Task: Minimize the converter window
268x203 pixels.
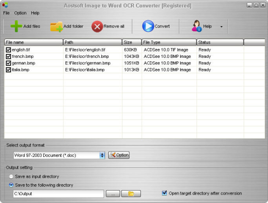Action: [x=249, y=5]
